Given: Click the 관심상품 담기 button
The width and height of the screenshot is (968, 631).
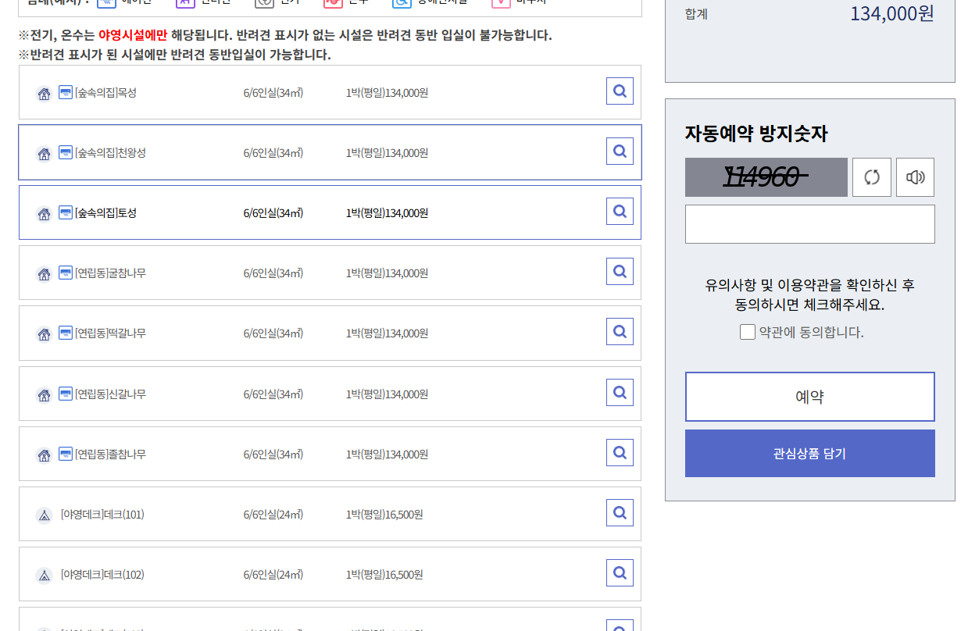Looking at the screenshot, I should tap(810, 454).
